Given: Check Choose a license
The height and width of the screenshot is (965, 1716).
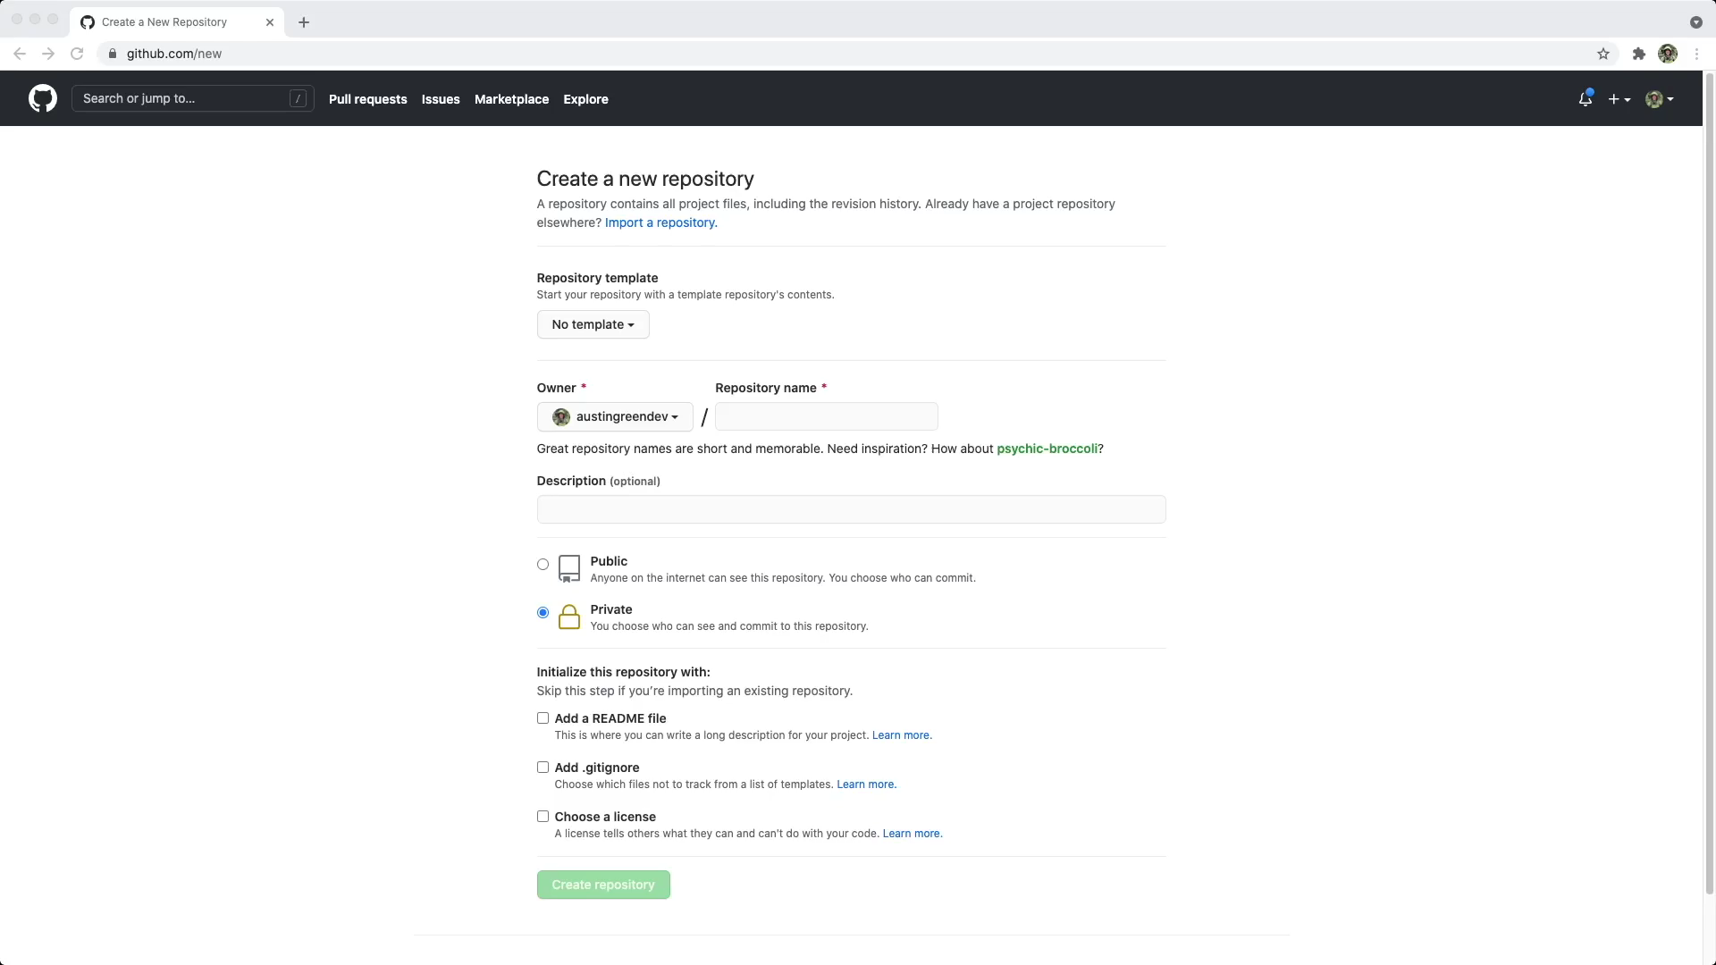Looking at the screenshot, I should point(543,817).
